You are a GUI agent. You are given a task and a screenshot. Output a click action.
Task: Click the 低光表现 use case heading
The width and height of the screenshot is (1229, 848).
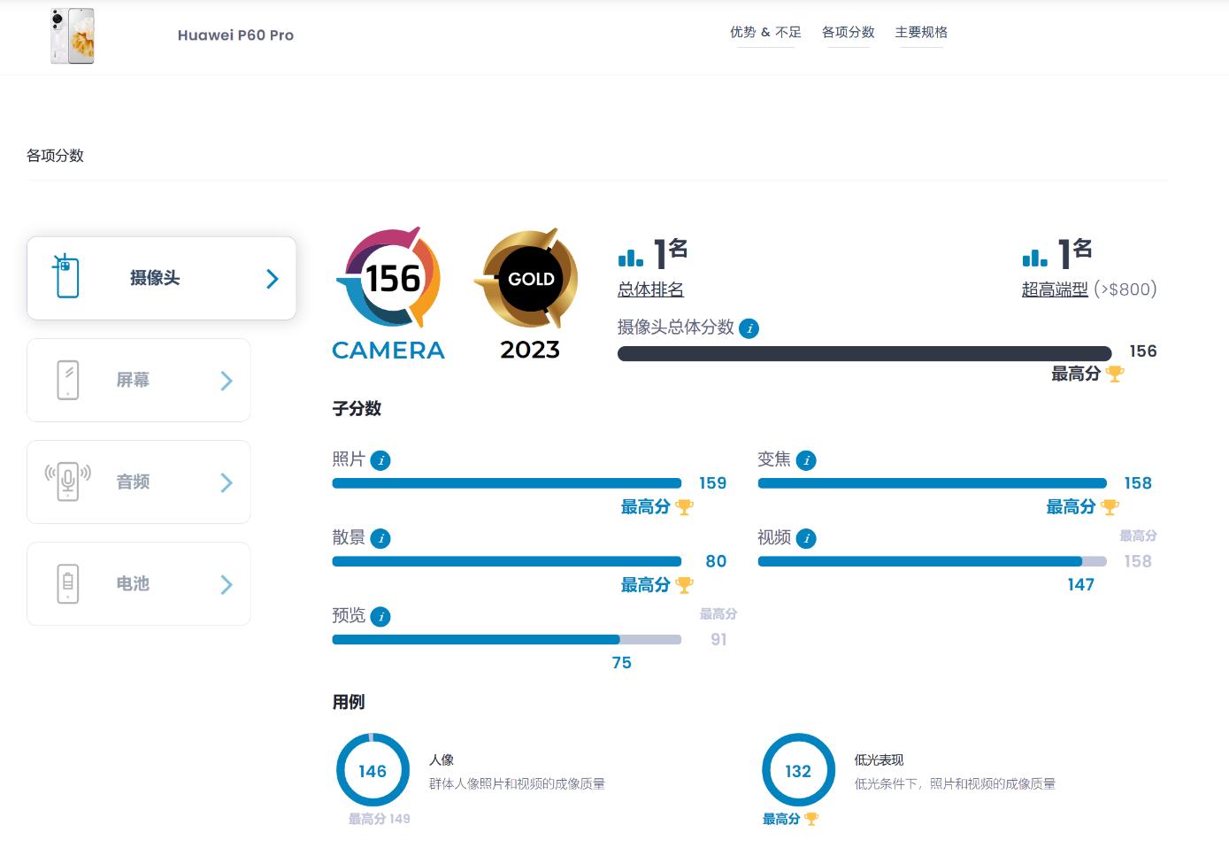pyautogui.click(x=879, y=759)
